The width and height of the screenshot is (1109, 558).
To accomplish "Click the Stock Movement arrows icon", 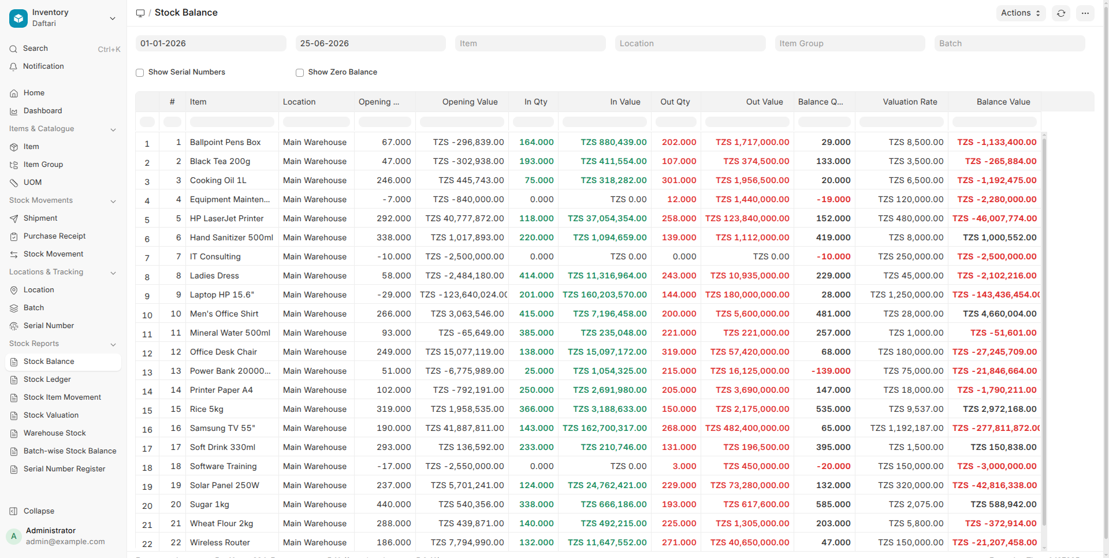I will 14,255.
